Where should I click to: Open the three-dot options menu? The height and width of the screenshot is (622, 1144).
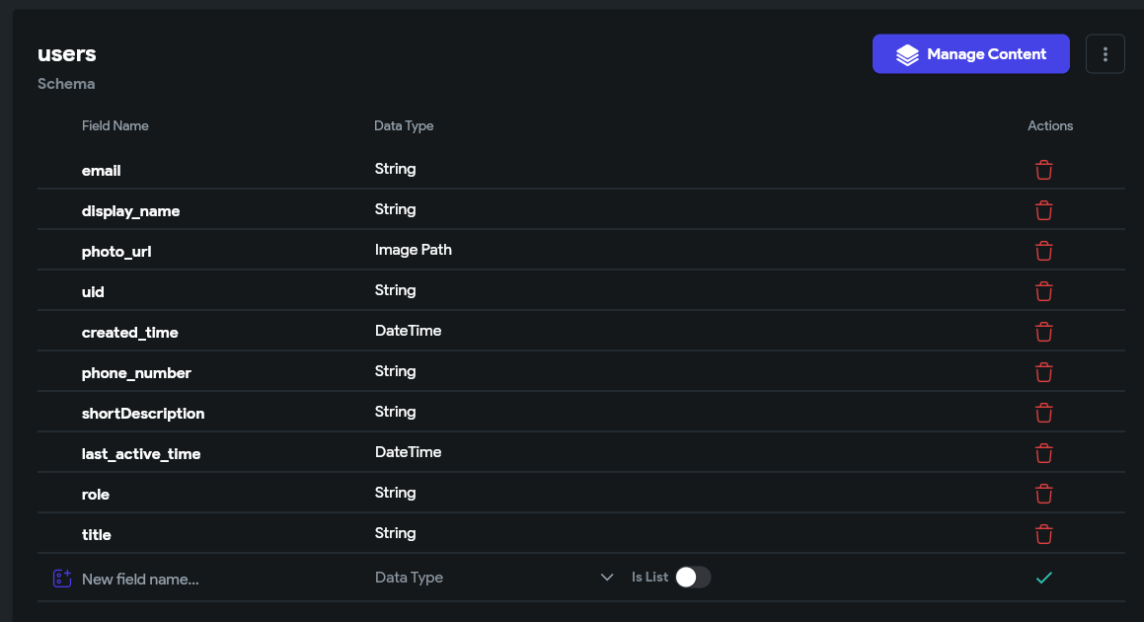[x=1105, y=54]
